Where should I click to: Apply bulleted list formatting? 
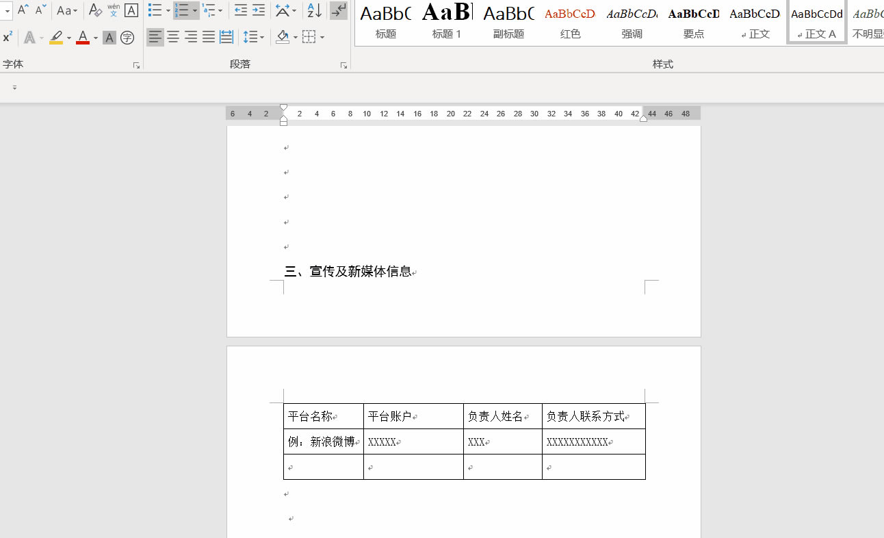[156, 10]
